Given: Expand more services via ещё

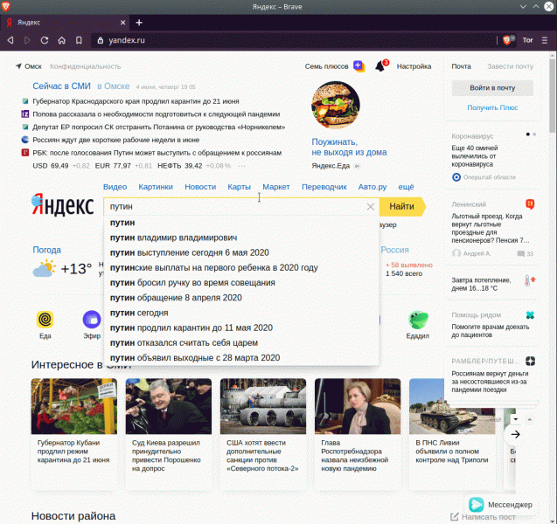Looking at the screenshot, I should pos(406,187).
